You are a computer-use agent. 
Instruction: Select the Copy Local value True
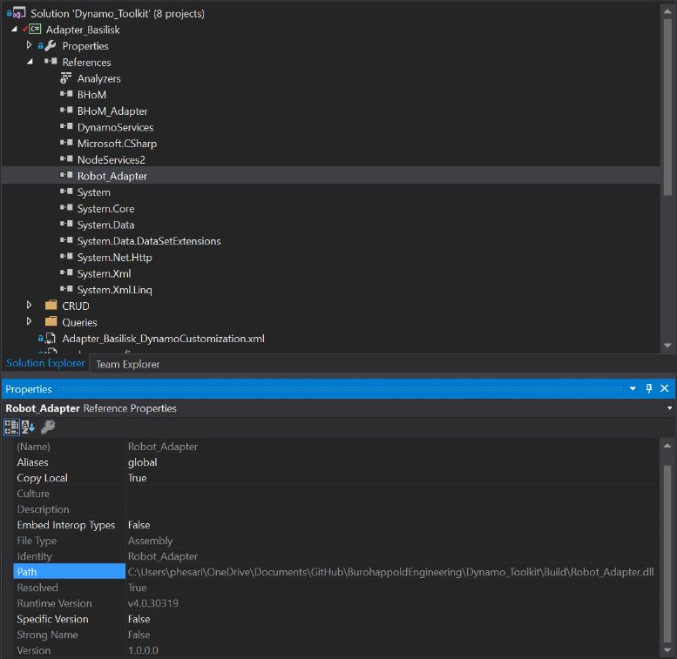pyautogui.click(x=138, y=478)
